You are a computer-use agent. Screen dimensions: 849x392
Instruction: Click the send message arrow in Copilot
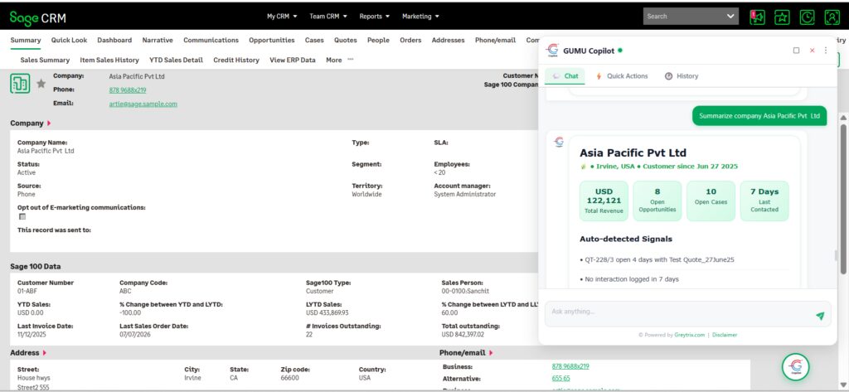[x=820, y=316]
